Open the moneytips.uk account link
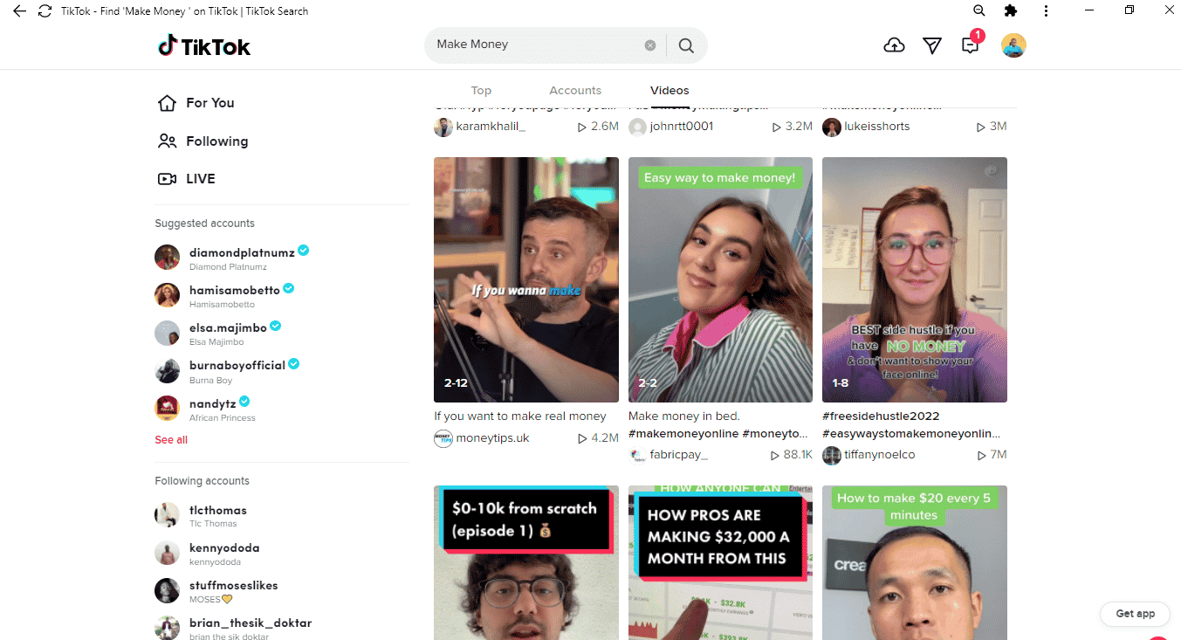 pyautogui.click(x=492, y=438)
